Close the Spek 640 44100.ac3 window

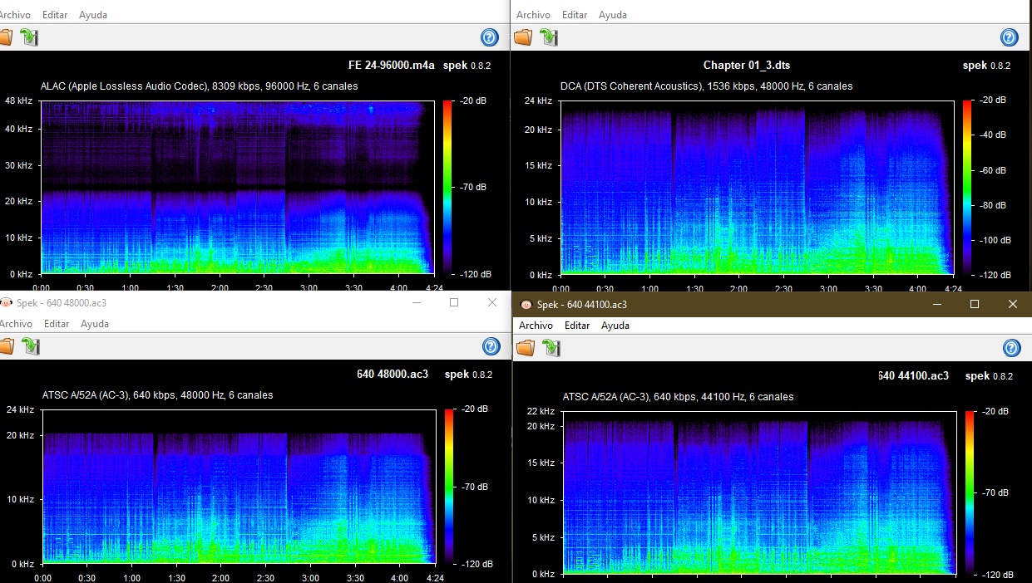click(x=1013, y=304)
